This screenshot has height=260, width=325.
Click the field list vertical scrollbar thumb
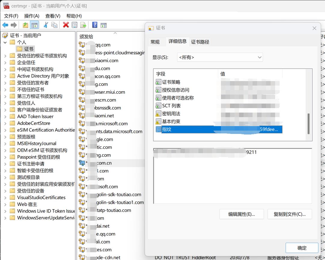coord(308,124)
